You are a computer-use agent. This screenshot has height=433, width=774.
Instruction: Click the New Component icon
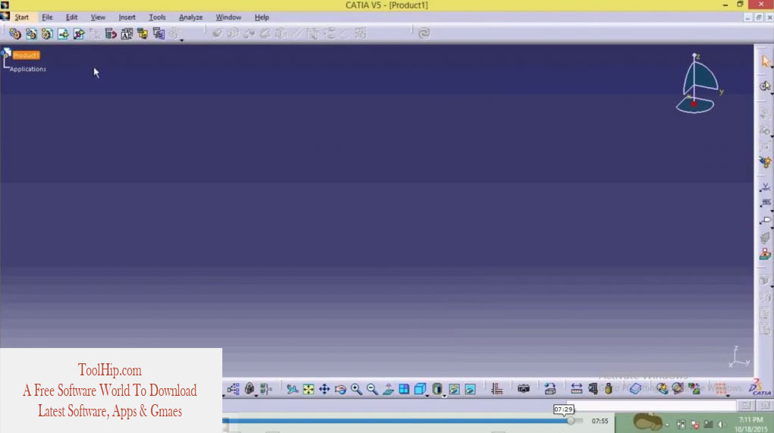tap(15, 33)
